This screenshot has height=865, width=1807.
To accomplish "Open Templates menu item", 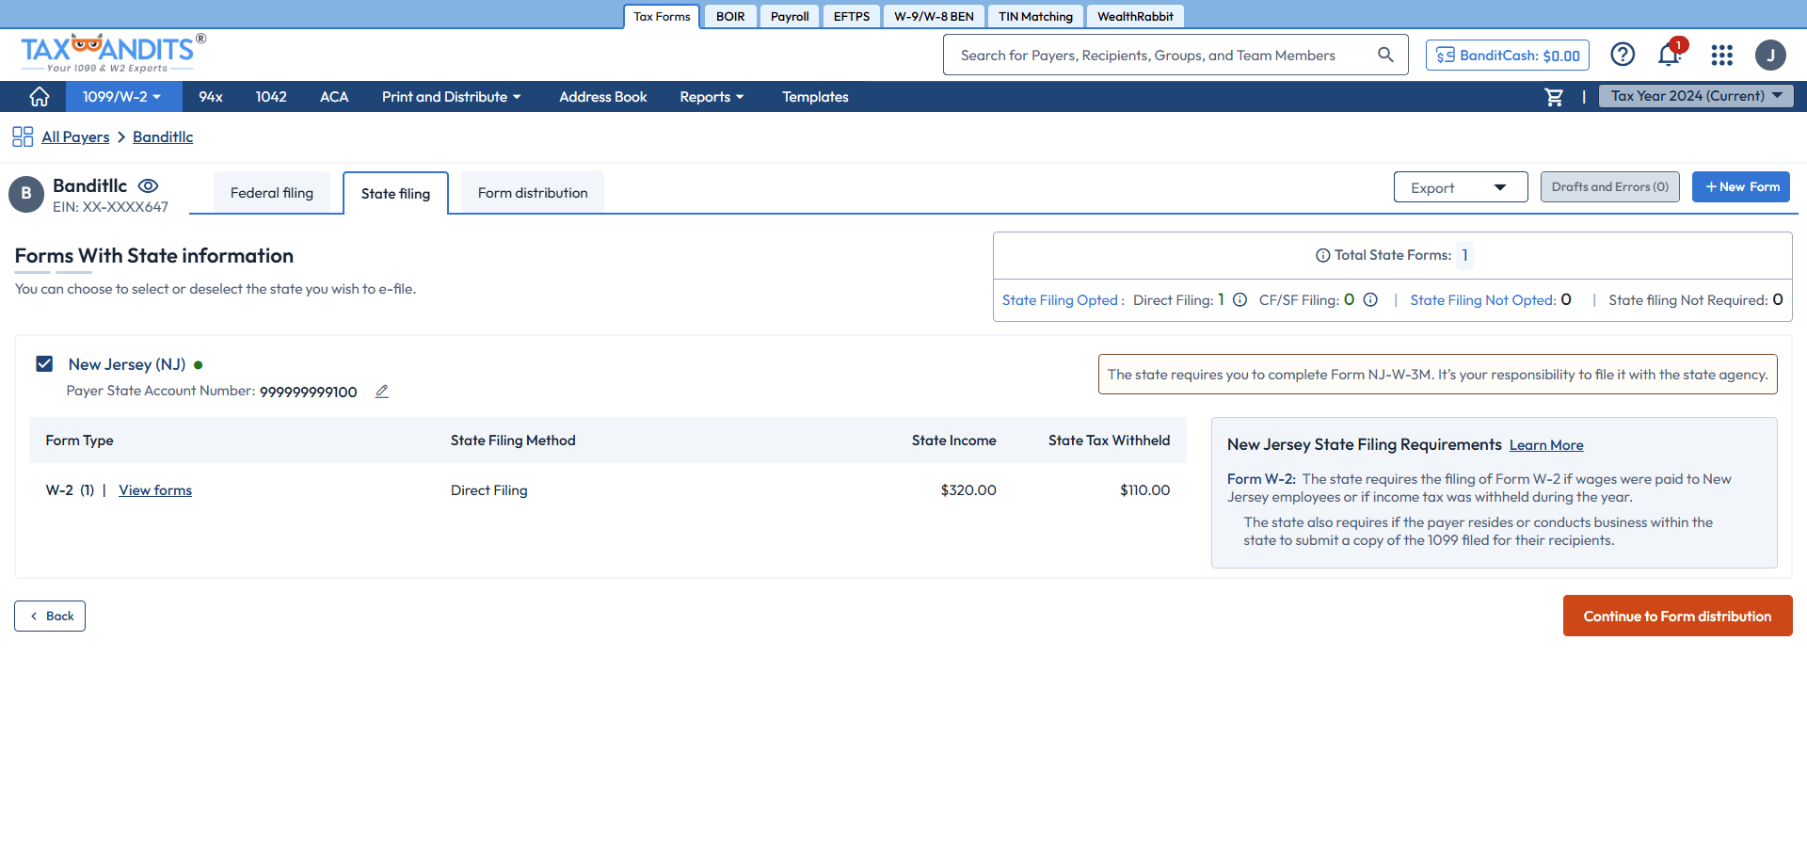I will 815,96.
